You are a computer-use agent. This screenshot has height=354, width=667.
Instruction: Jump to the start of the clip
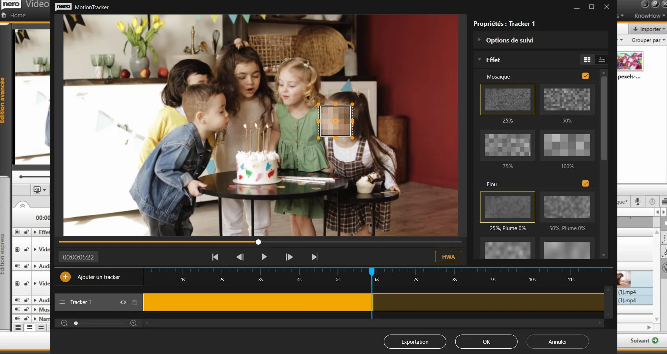click(215, 257)
